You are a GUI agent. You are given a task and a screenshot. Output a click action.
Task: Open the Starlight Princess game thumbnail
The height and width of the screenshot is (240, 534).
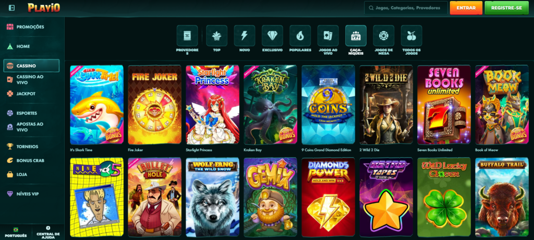213,105
